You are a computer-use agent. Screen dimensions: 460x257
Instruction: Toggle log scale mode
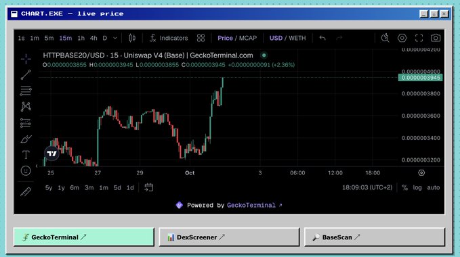pyautogui.click(x=417, y=187)
